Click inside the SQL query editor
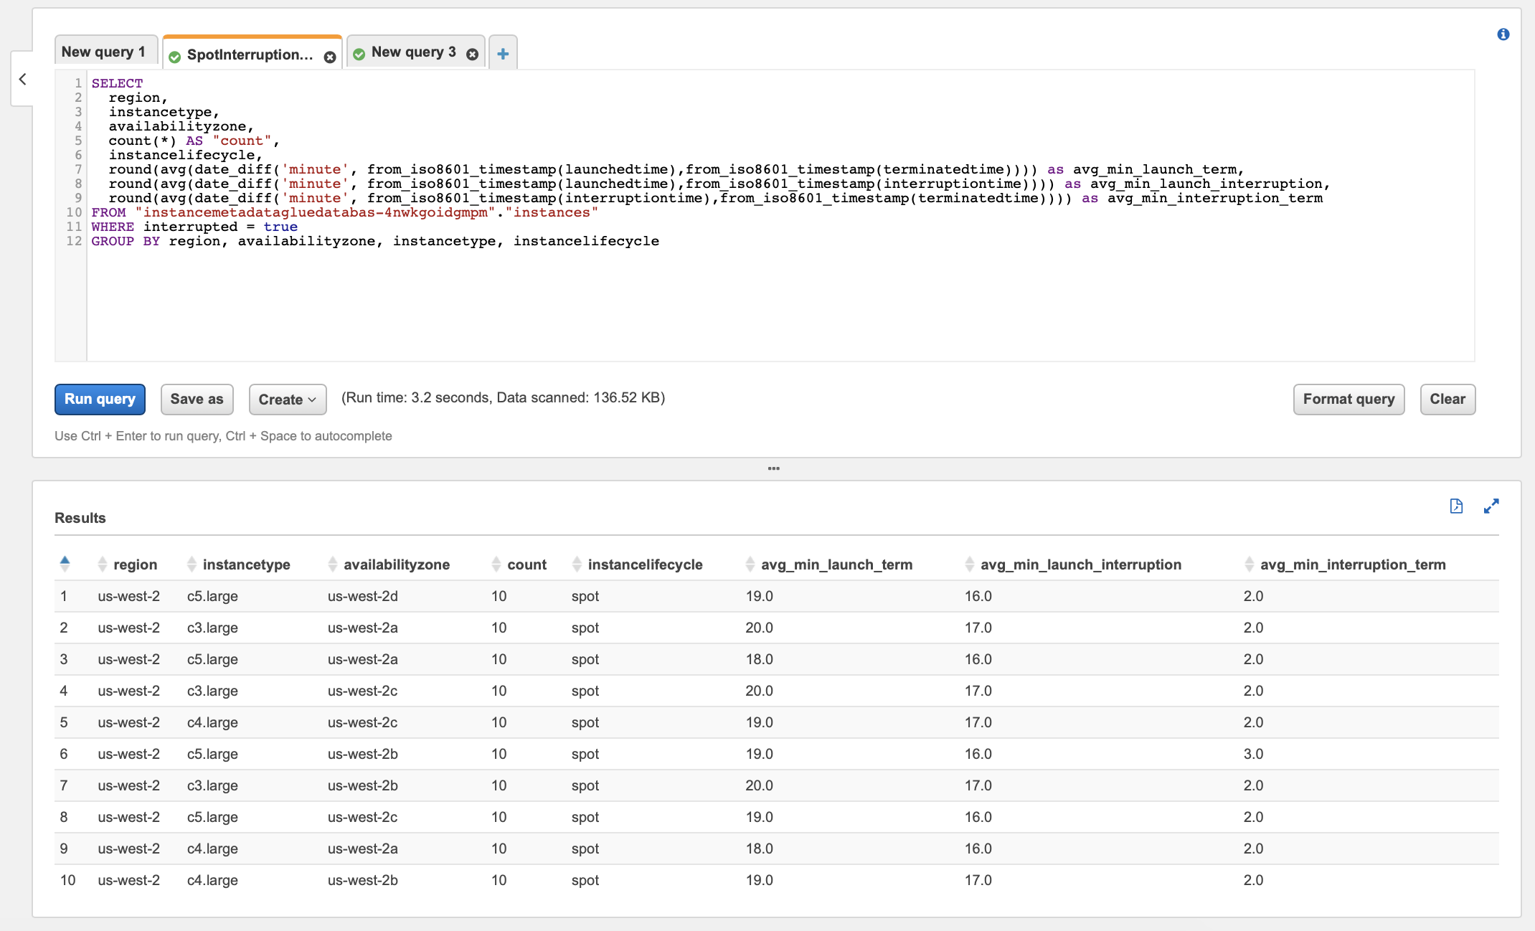This screenshot has height=931, width=1535. point(717,301)
